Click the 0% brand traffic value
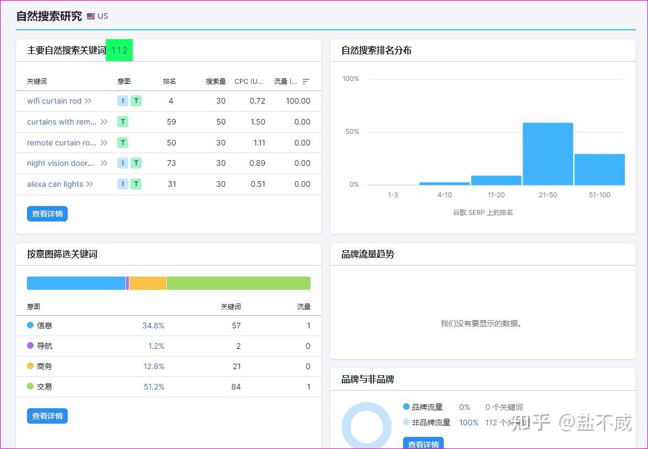This screenshot has width=648, height=449. (465, 407)
